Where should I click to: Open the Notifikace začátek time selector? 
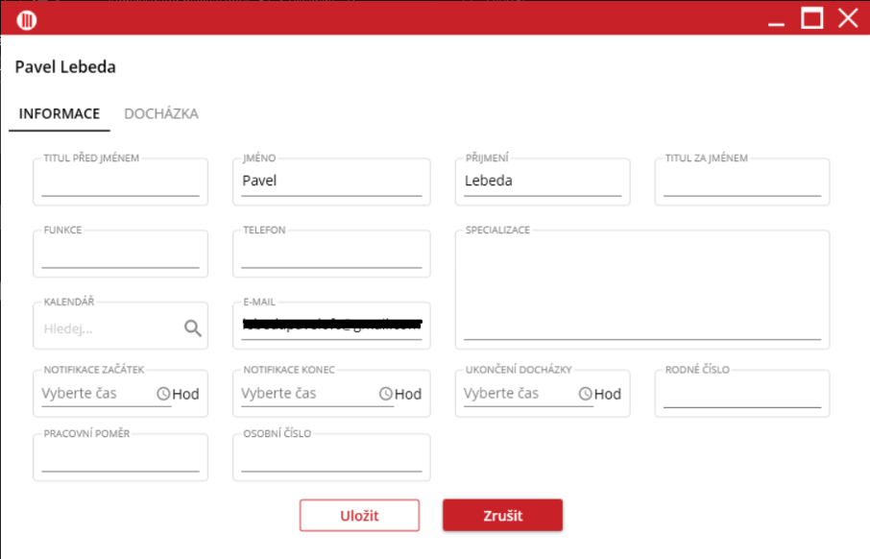pos(96,394)
